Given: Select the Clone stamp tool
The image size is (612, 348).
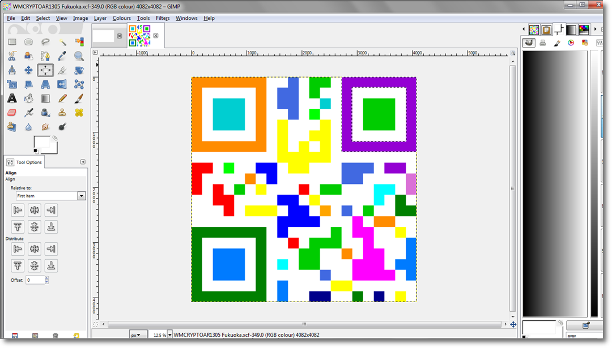Looking at the screenshot, I should 62,113.
